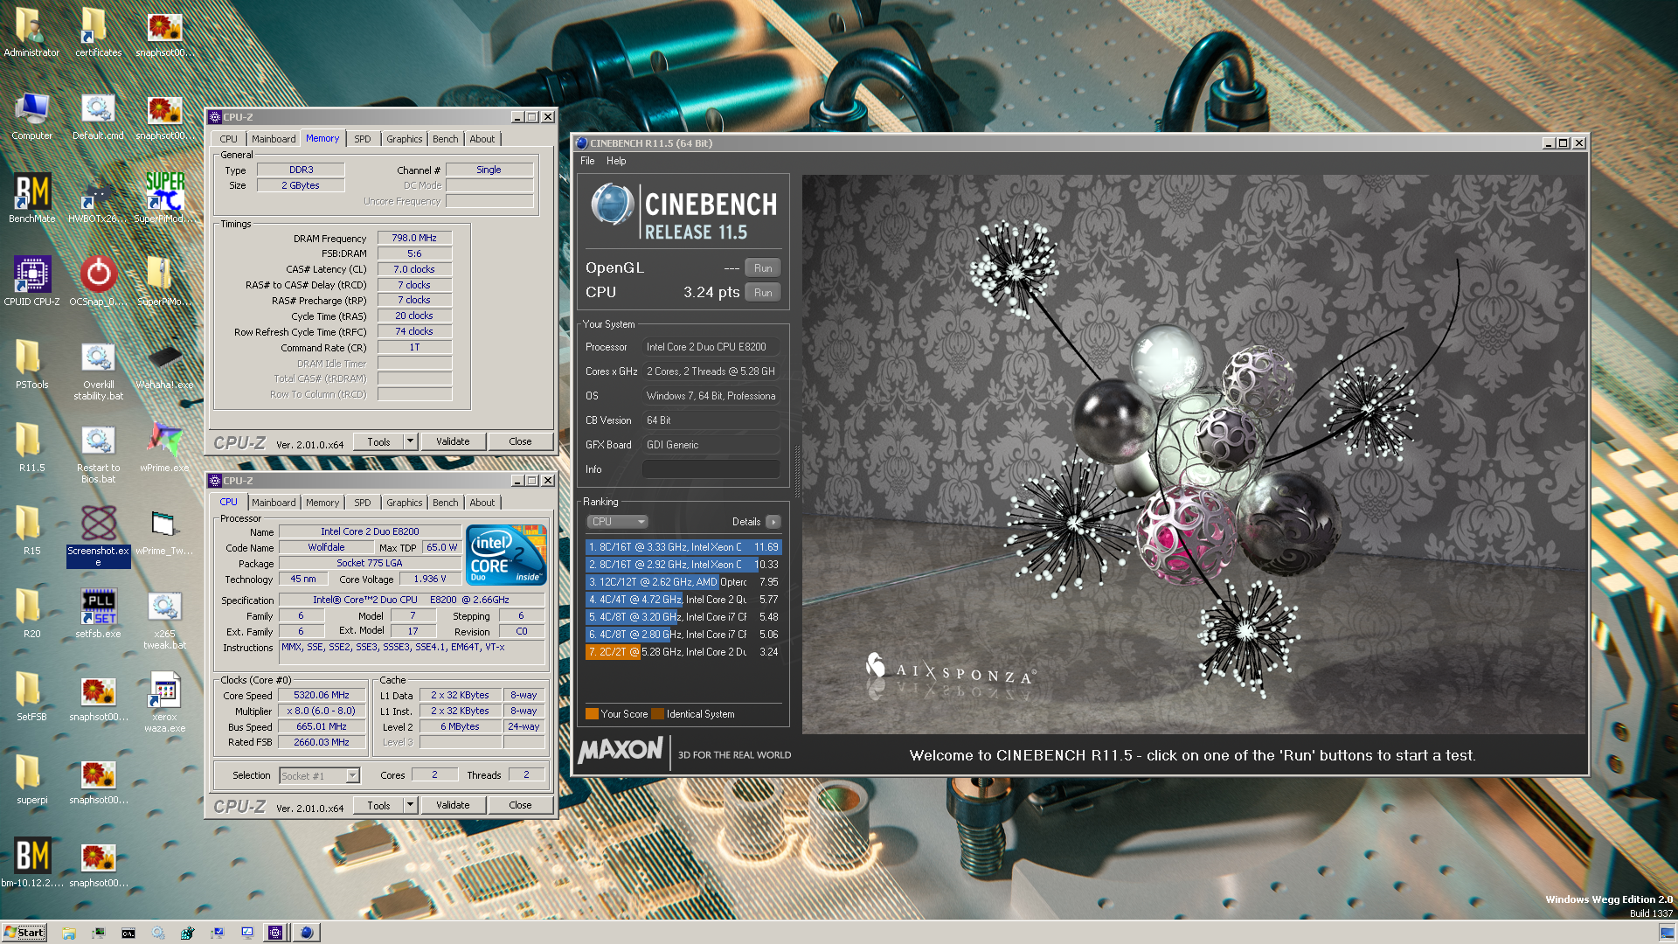This screenshot has height=944, width=1678.
Task: Open the HWBOTx265 desktop shortcut
Action: click(x=98, y=198)
